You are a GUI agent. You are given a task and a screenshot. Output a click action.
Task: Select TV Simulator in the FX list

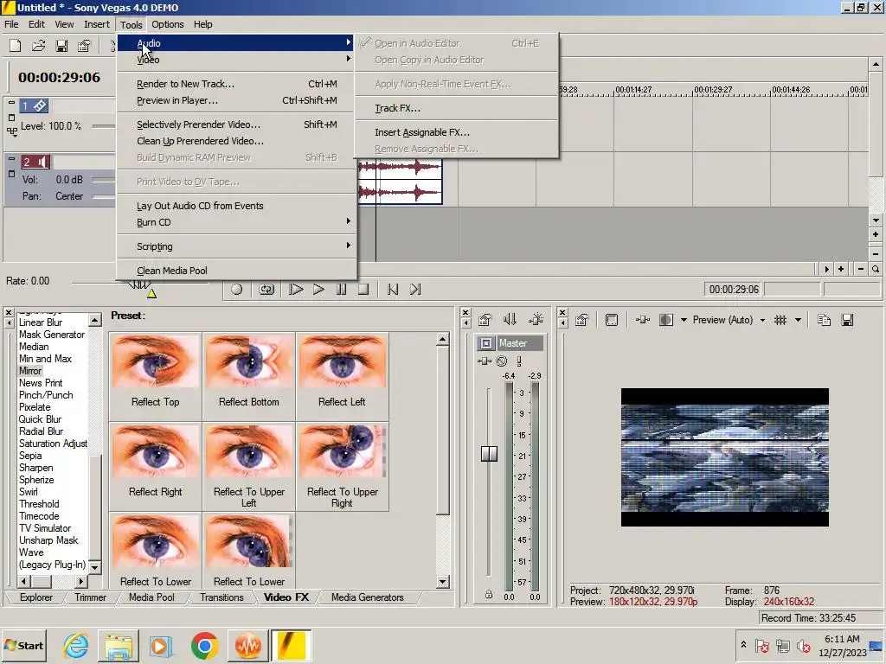coord(45,528)
